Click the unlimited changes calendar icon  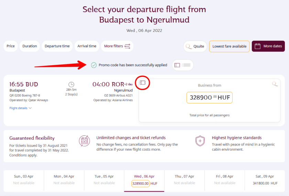84,141
